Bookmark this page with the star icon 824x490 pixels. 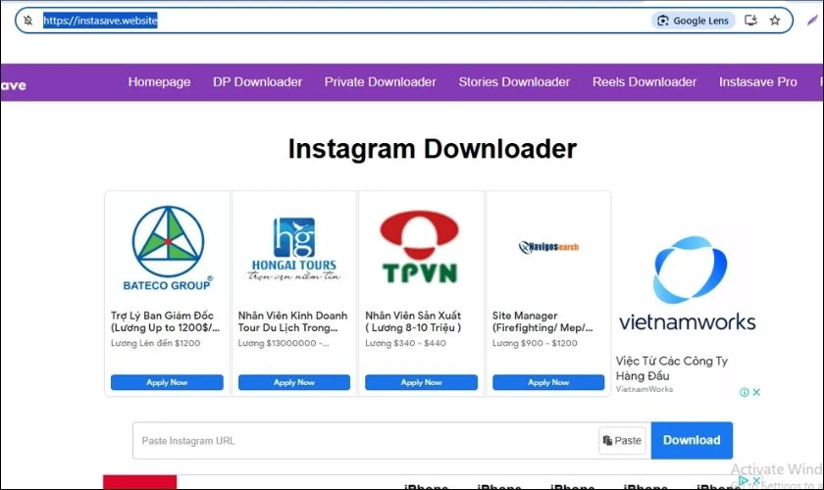click(x=775, y=21)
